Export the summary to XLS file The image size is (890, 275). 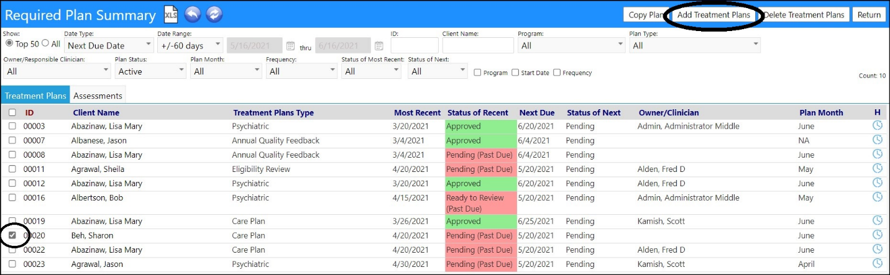click(170, 14)
